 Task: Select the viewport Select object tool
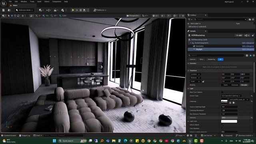point(9,16)
